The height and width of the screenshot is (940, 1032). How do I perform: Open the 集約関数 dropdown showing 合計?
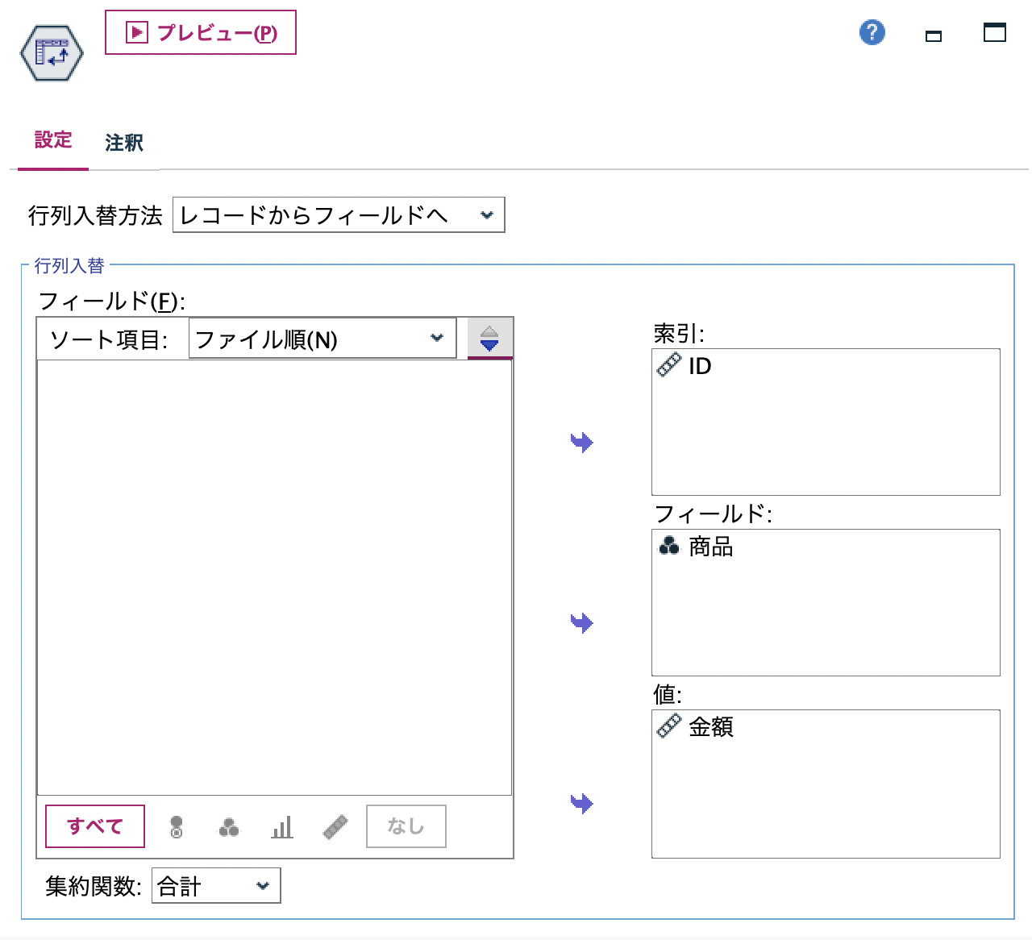[215, 886]
